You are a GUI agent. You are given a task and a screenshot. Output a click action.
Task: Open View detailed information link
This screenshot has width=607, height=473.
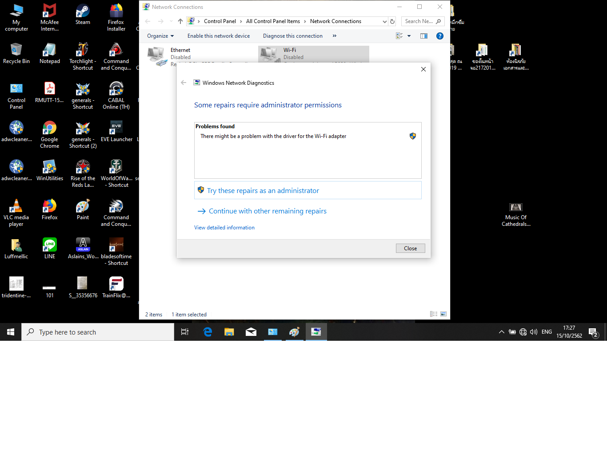coord(224,228)
